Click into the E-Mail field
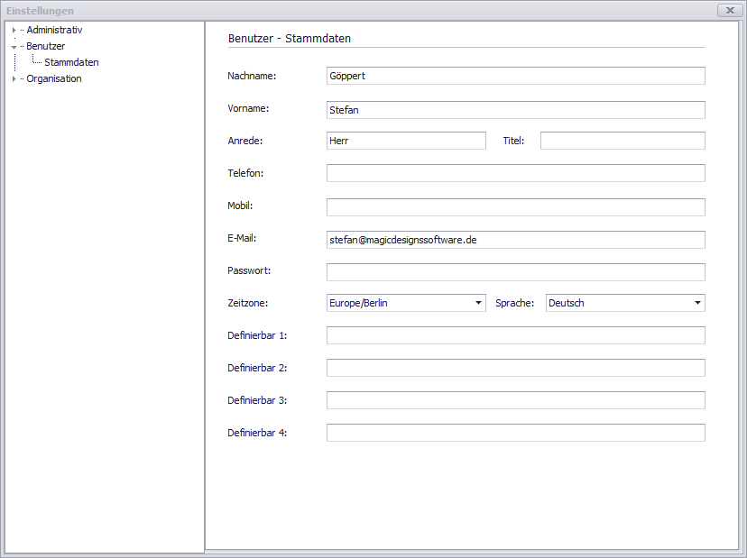The height and width of the screenshot is (558, 747). pos(515,240)
